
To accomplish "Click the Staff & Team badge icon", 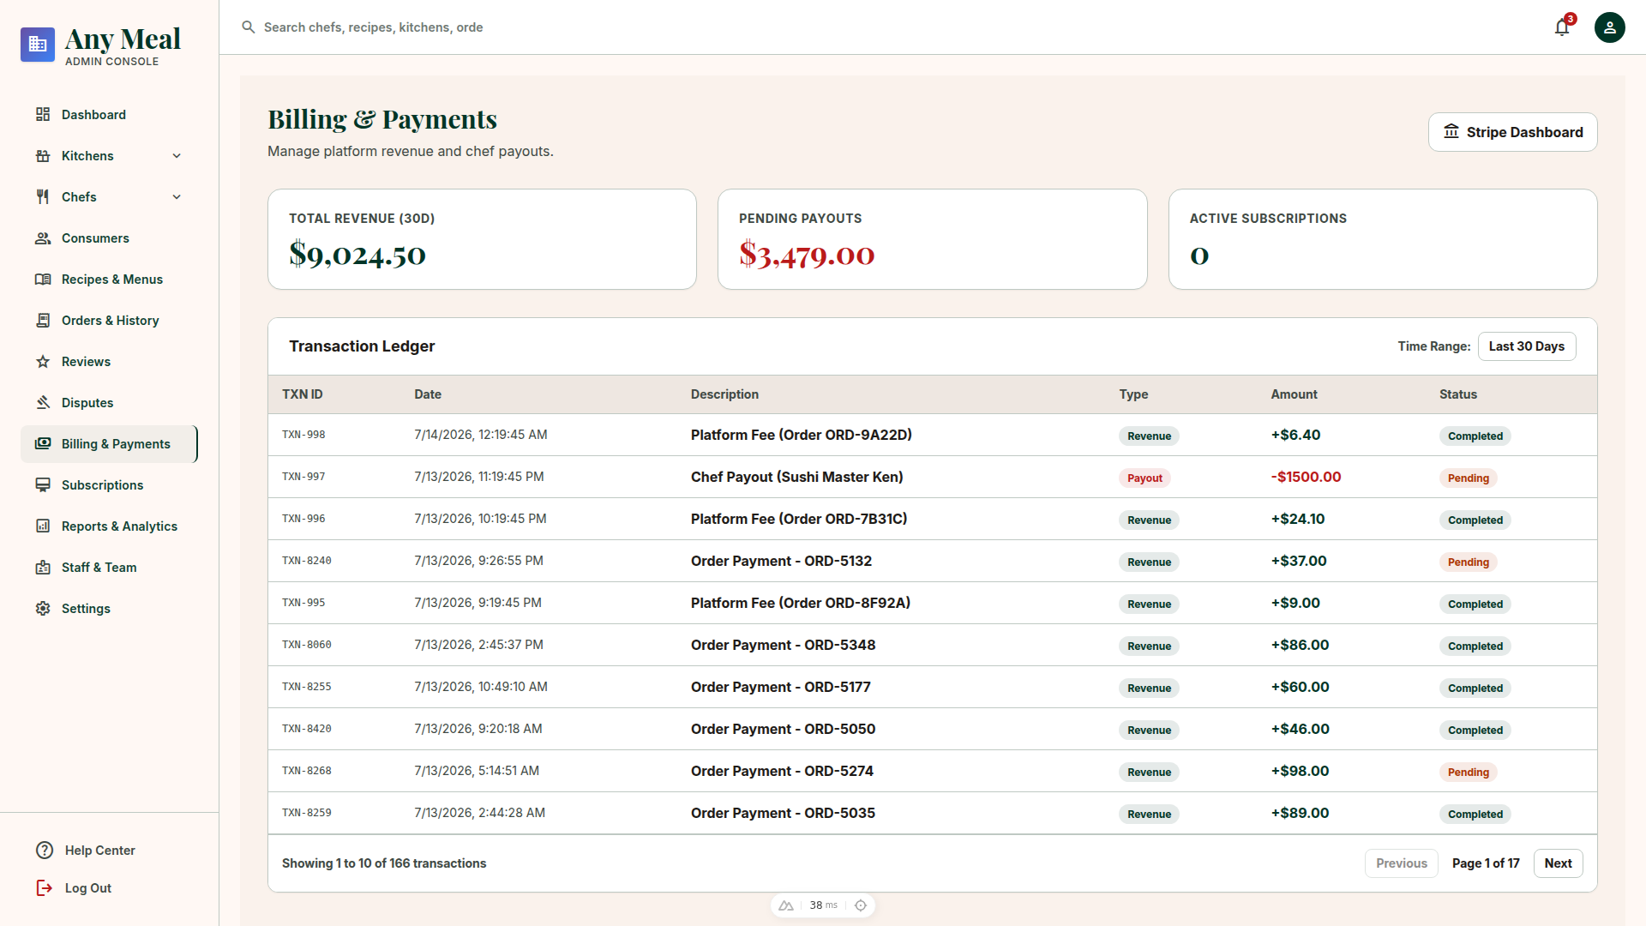I will 43,568.
